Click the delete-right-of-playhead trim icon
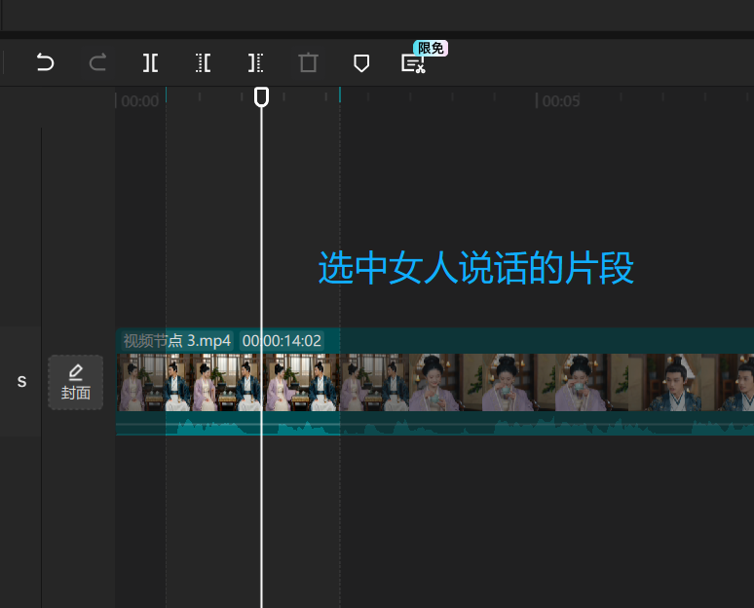The width and height of the screenshot is (754, 608). (255, 63)
